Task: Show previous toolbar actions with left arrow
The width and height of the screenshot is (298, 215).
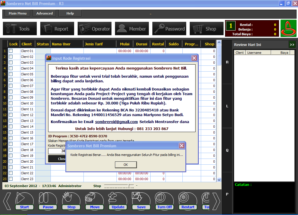Action: point(7,201)
